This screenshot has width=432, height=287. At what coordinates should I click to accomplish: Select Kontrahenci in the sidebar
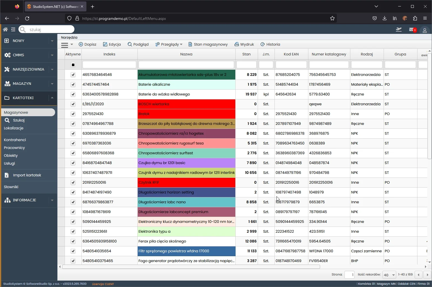click(15, 140)
